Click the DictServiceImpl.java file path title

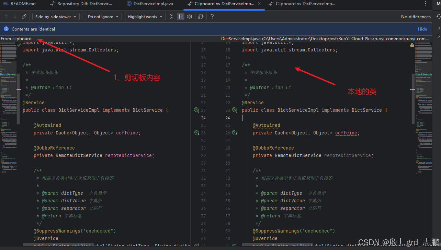(x=325, y=39)
